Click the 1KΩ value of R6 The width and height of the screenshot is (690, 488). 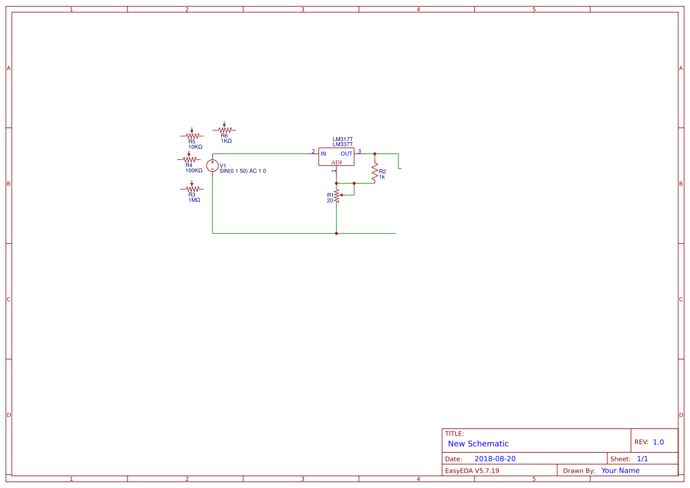click(x=226, y=141)
